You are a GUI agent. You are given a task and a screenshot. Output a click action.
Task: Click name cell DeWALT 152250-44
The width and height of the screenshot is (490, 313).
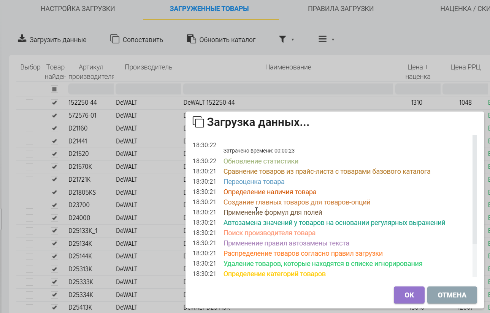pyautogui.click(x=209, y=102)
